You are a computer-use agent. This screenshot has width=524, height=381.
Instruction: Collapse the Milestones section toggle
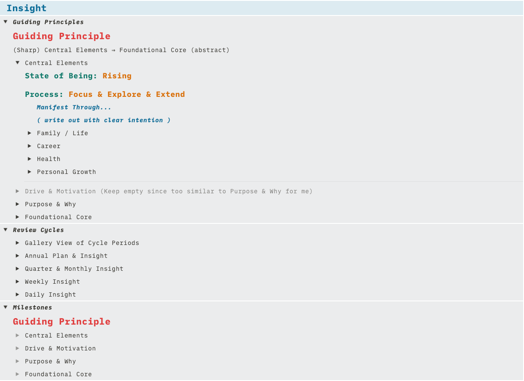[6, 307]
